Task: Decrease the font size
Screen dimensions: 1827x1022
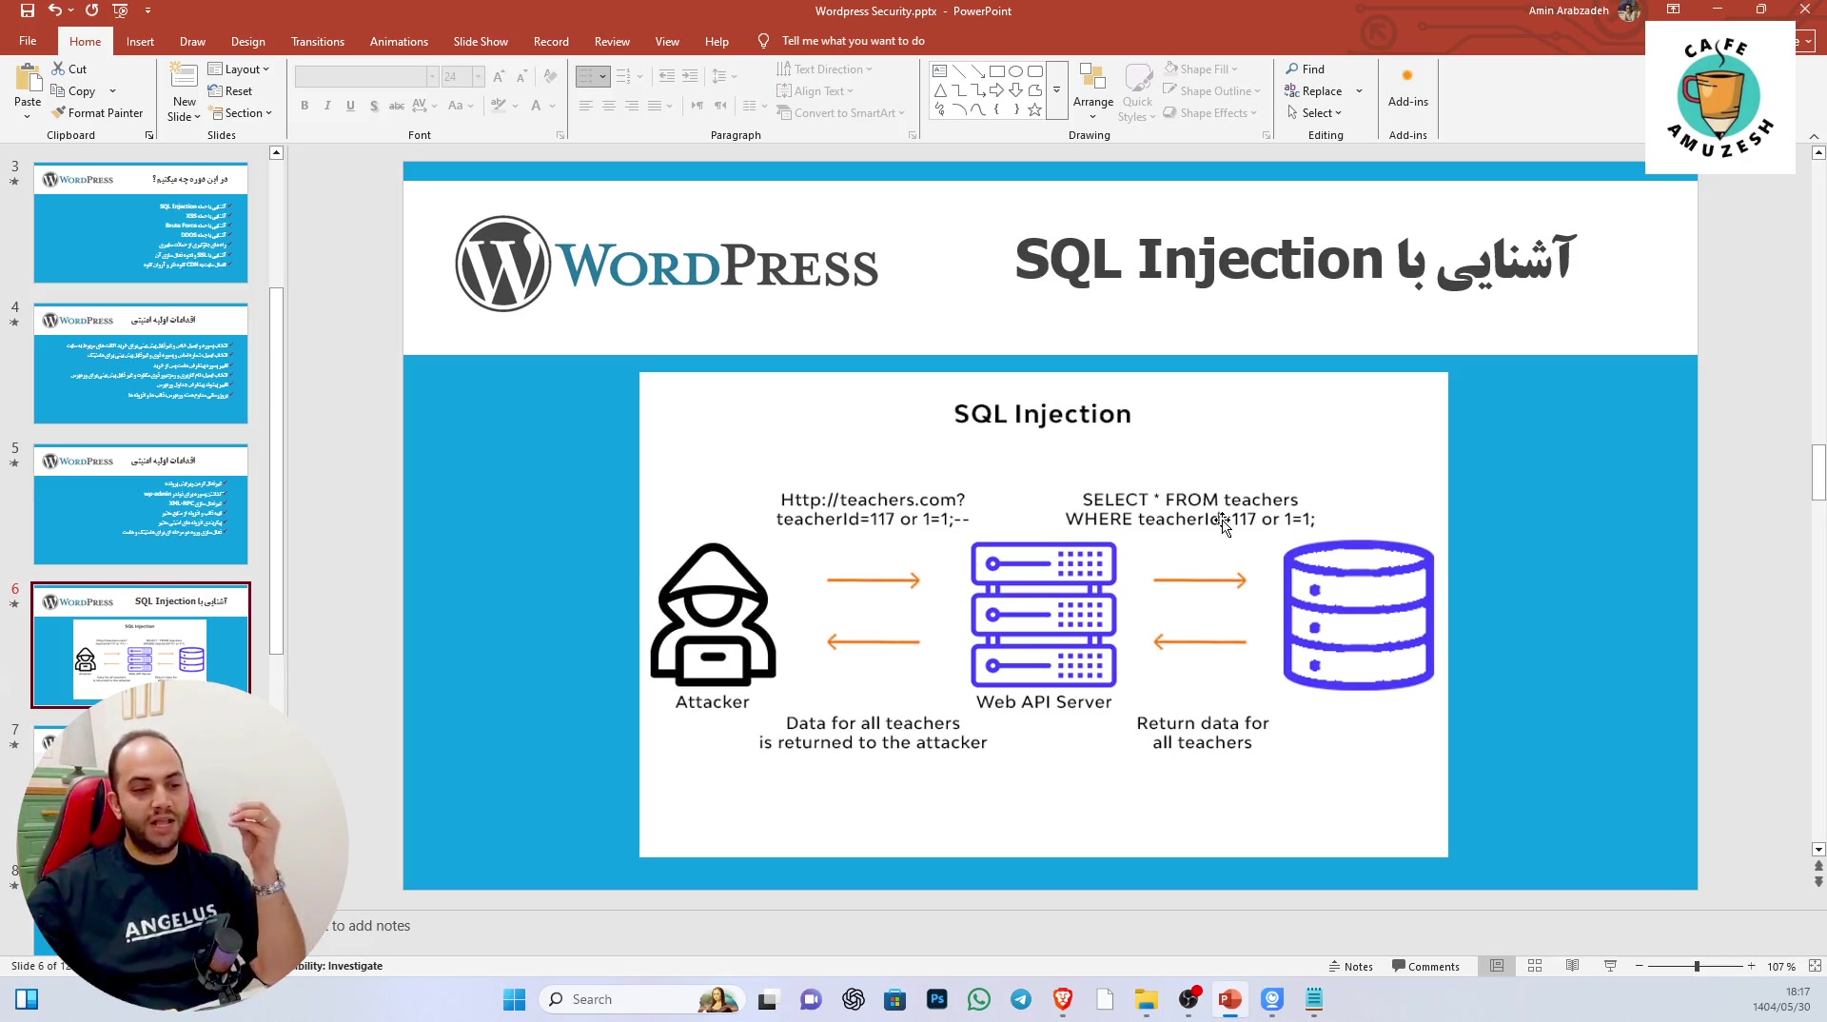Action: (x=521, y=76)
